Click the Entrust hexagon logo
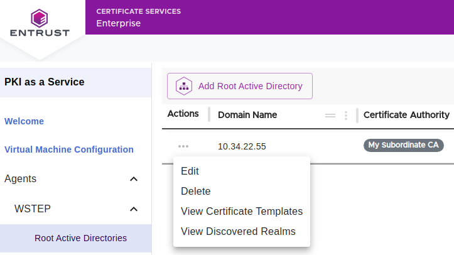The height and width of the screenshot is (255, 454). (39, 16)
